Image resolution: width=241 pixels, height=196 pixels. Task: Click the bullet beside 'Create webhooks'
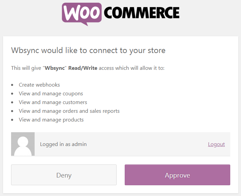(x=12, y=85)
